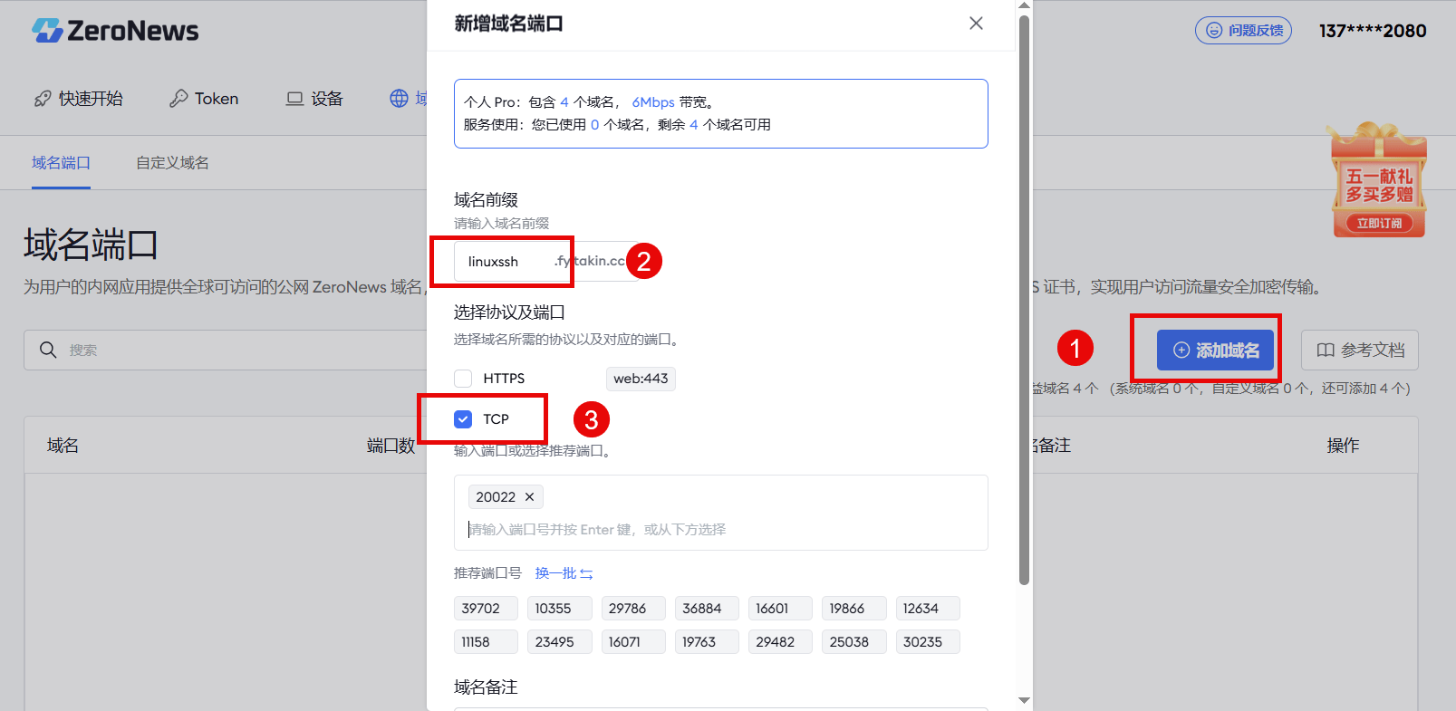Click the ZeroNews logo
The image size is (1456, 711).
tap(115, 31)
